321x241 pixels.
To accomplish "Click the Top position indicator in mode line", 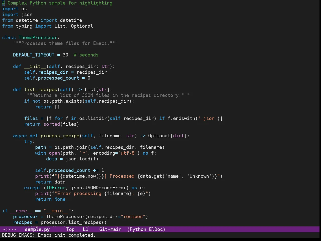I will tap(70, 229).
